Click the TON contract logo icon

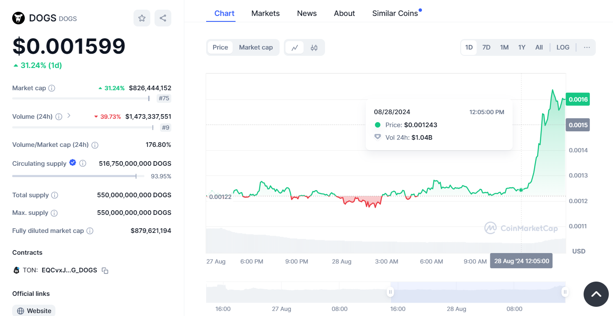click(16, 270)
